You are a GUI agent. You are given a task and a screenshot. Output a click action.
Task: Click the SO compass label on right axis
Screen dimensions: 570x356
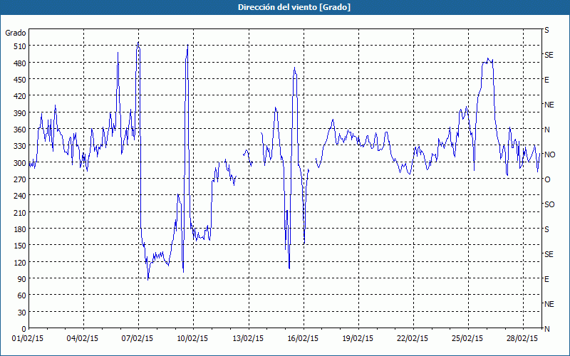[x=549, y=205]
